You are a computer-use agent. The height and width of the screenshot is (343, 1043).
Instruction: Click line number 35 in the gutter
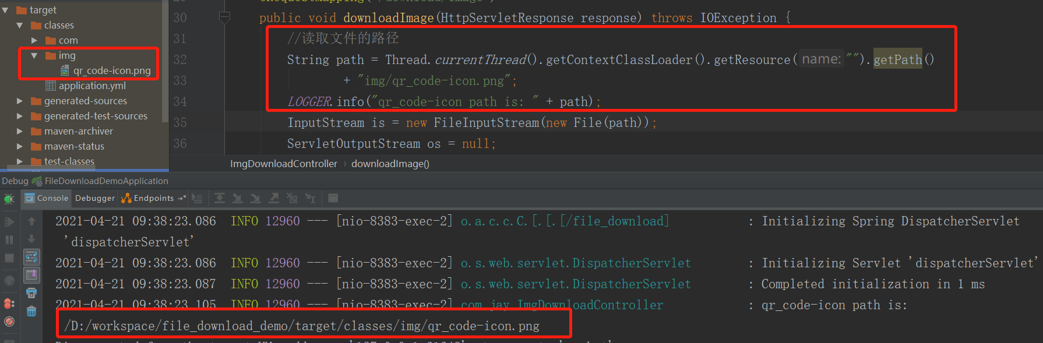pos(180,123)
